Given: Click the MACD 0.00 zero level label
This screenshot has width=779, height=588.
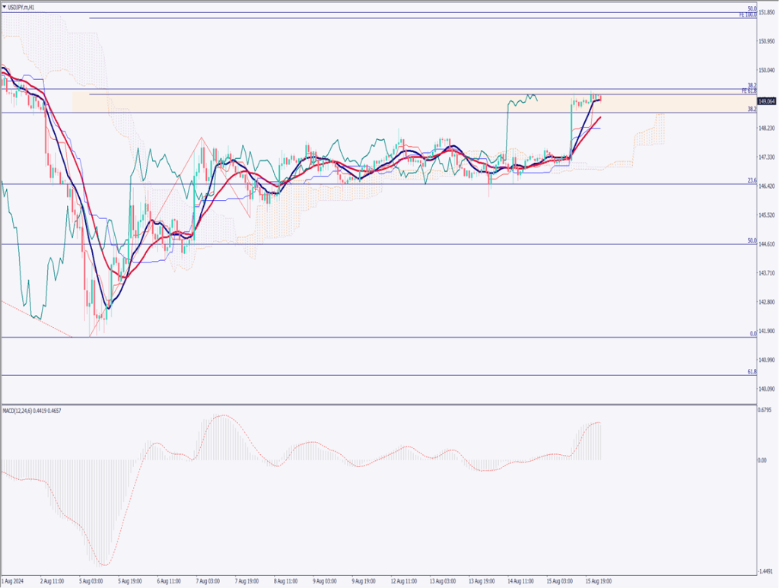Looking at the screenshot, I should tap(762, 460).
